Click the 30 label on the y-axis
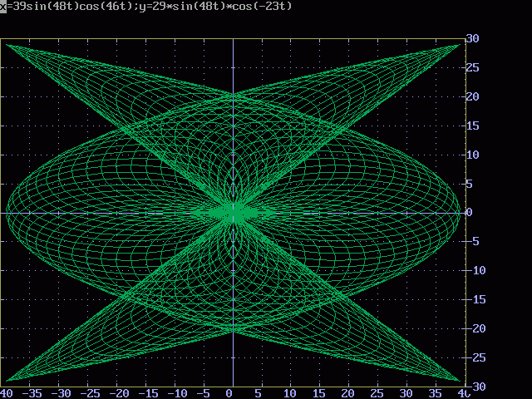 471,38
